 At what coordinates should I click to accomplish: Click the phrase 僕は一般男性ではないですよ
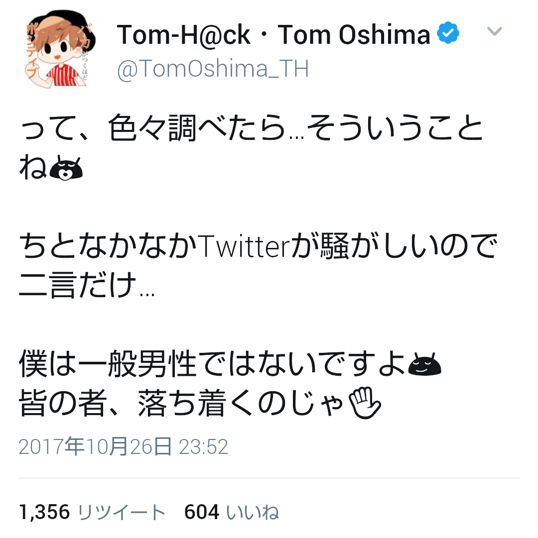[209, 366]
